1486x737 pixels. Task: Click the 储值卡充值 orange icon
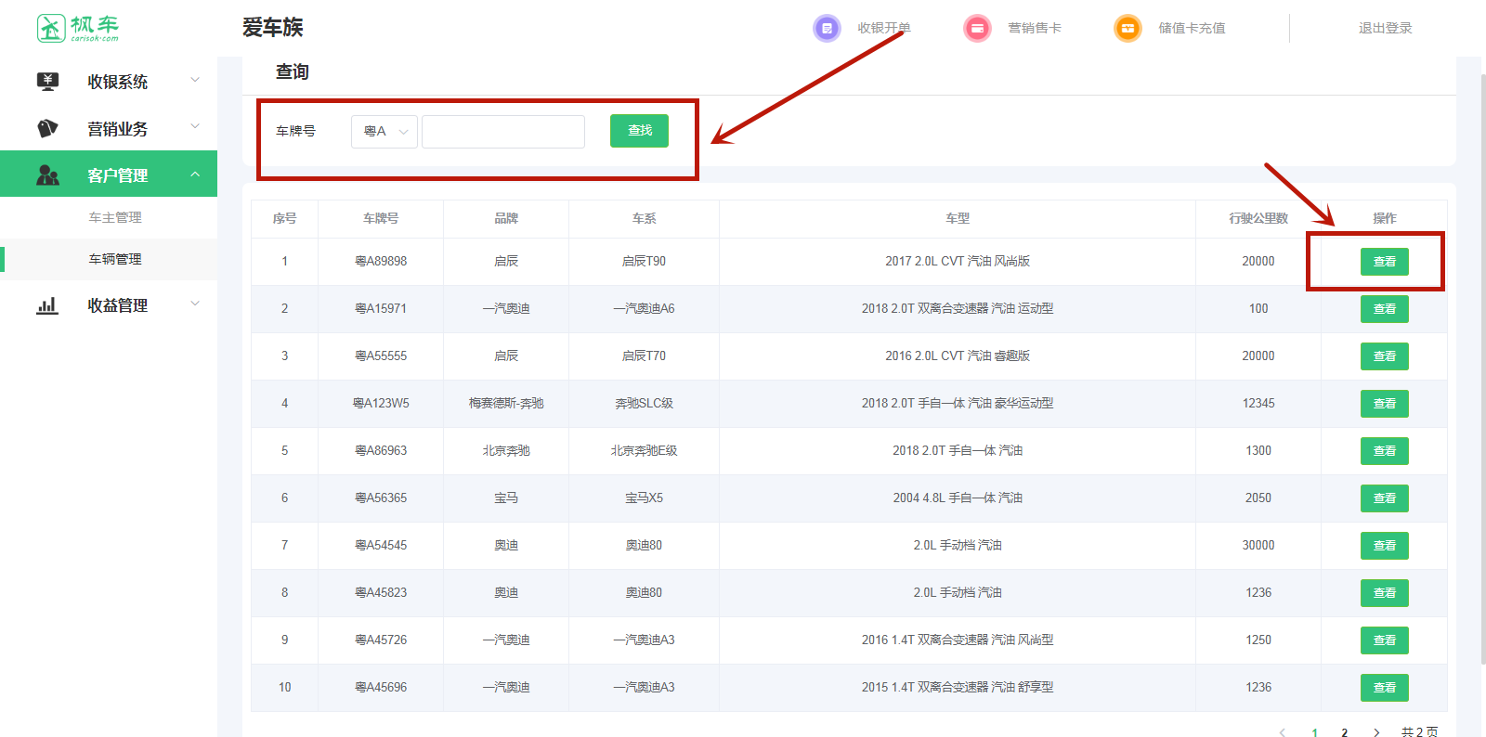pyautogui.click(x=1128, y=29)
